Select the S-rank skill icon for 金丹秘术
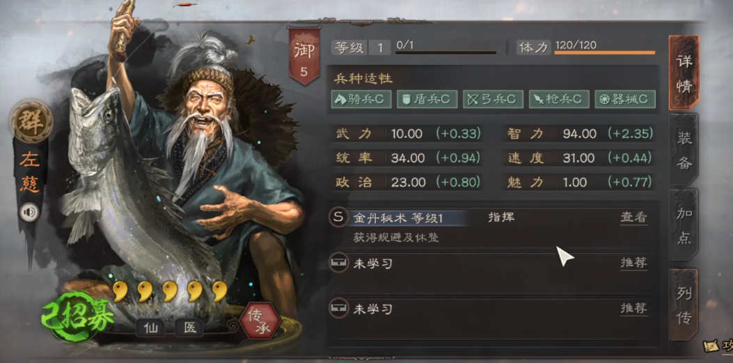Image resolution: width=733 pixels, height=363 pixels. [x=338, y=217]
